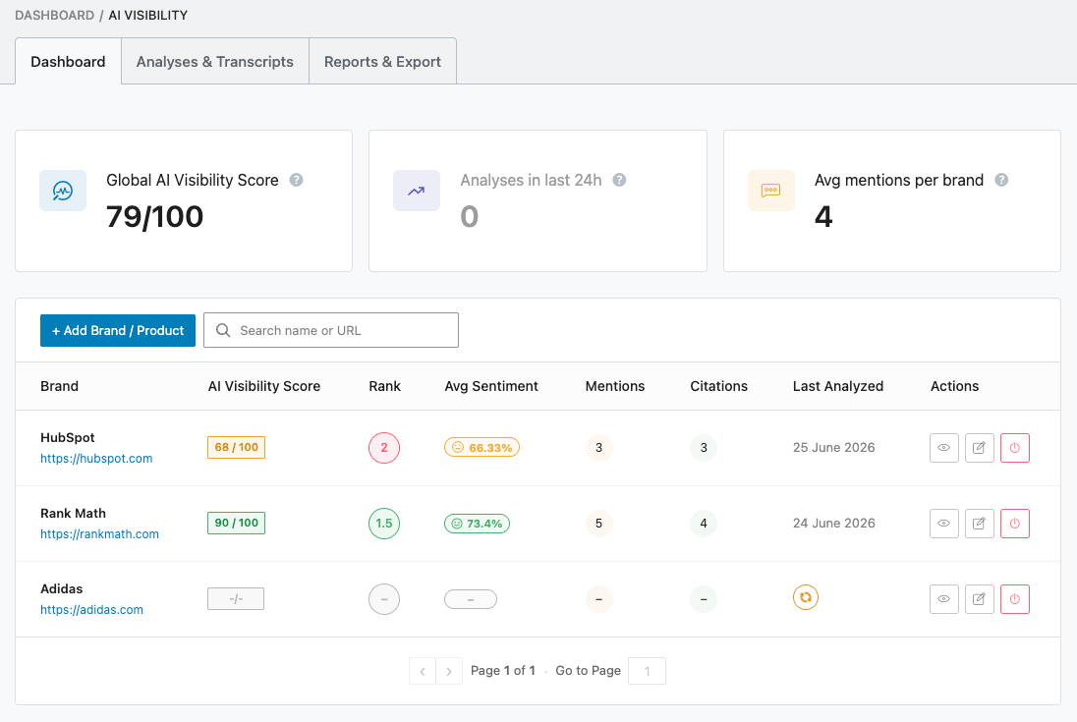
Task: Click the HubSpot brand name
Action: click(67, 438)
